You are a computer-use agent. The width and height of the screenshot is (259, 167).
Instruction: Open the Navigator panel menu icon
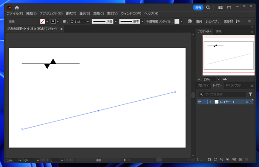pyautogui.click(x=252, y=32)
